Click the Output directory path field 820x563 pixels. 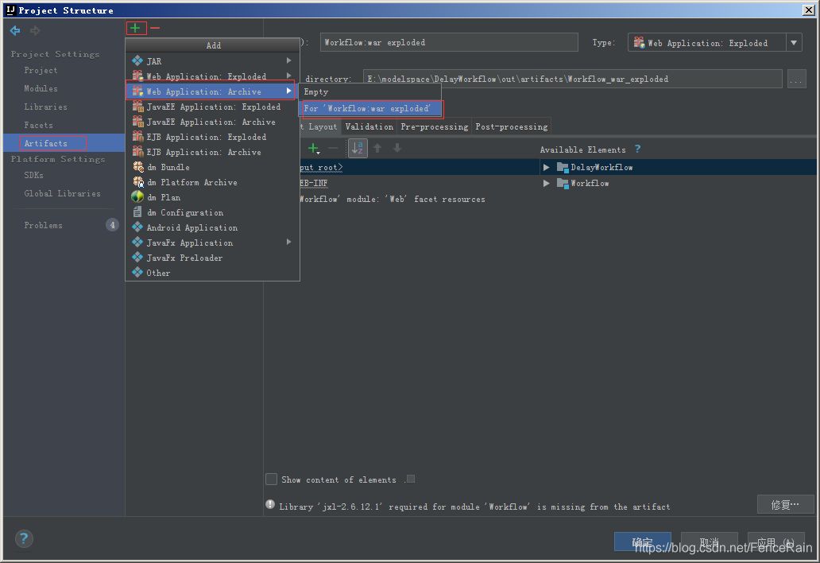573,79
